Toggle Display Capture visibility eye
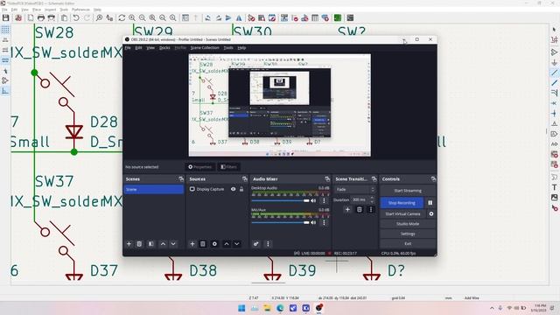 [234, 189]
